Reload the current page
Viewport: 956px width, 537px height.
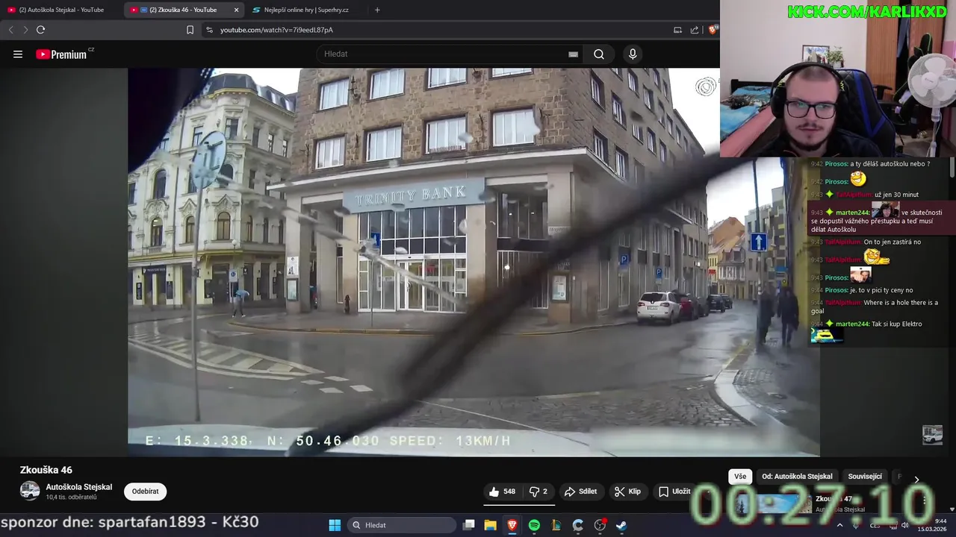click(x=40, y=30)
